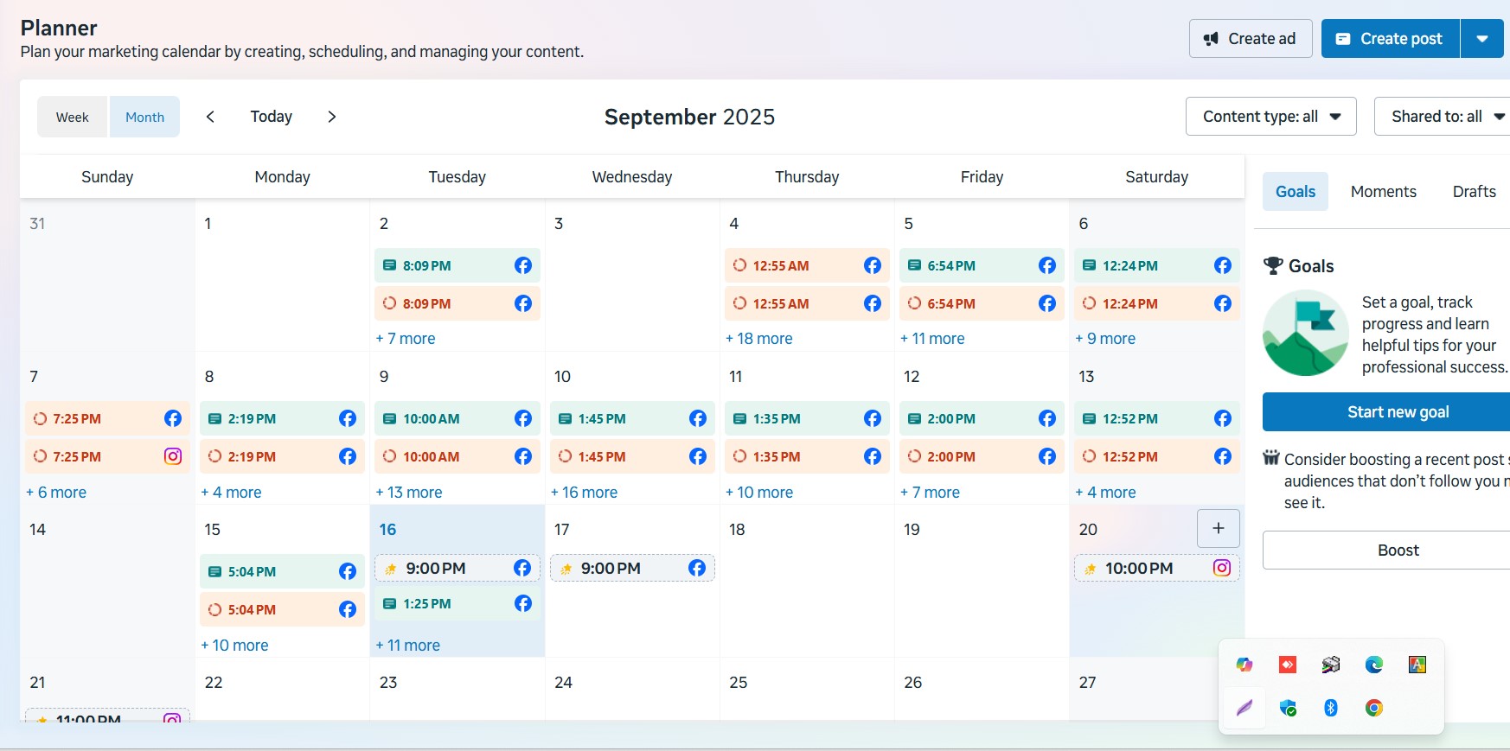Image resolution: width=1510 pixels, height=751 pixels.
Task: Click the Start new goal button
Action: 1397,412
